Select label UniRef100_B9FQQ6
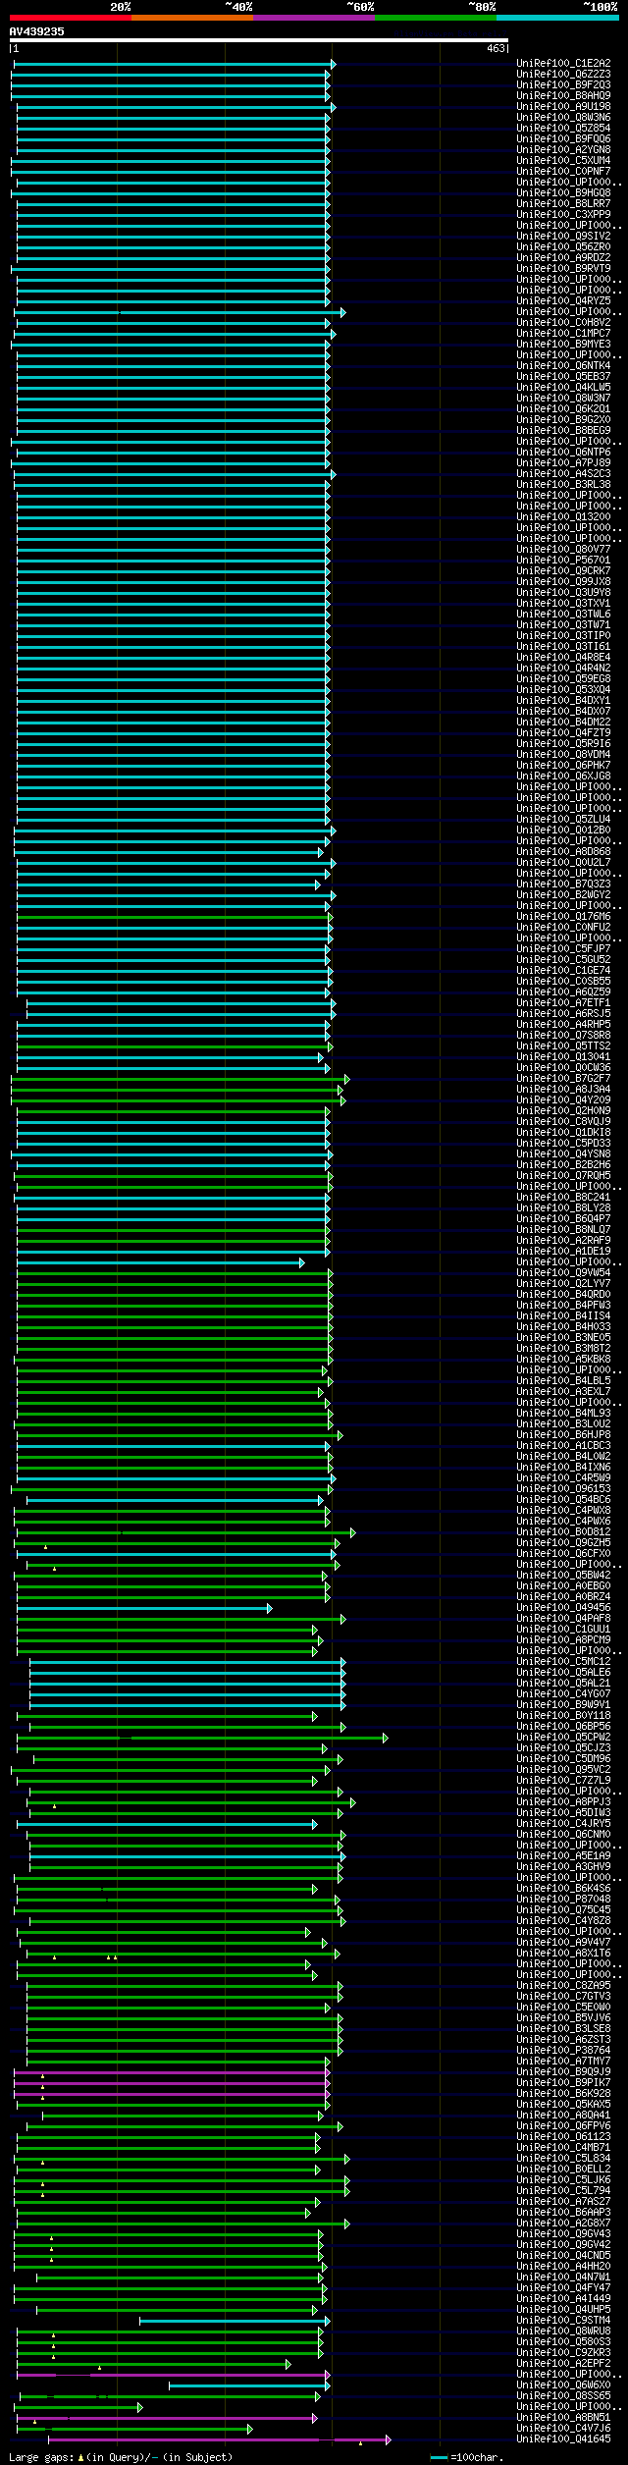The height and width of the screenshot is (2465, 628). (563, 139)
